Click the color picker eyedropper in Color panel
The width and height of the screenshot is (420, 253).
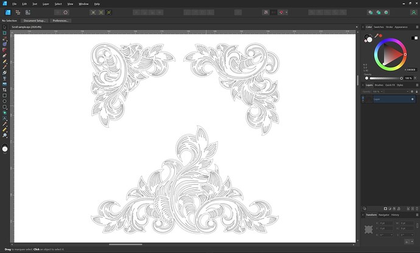pyautogui.click(x=377, y=36)
